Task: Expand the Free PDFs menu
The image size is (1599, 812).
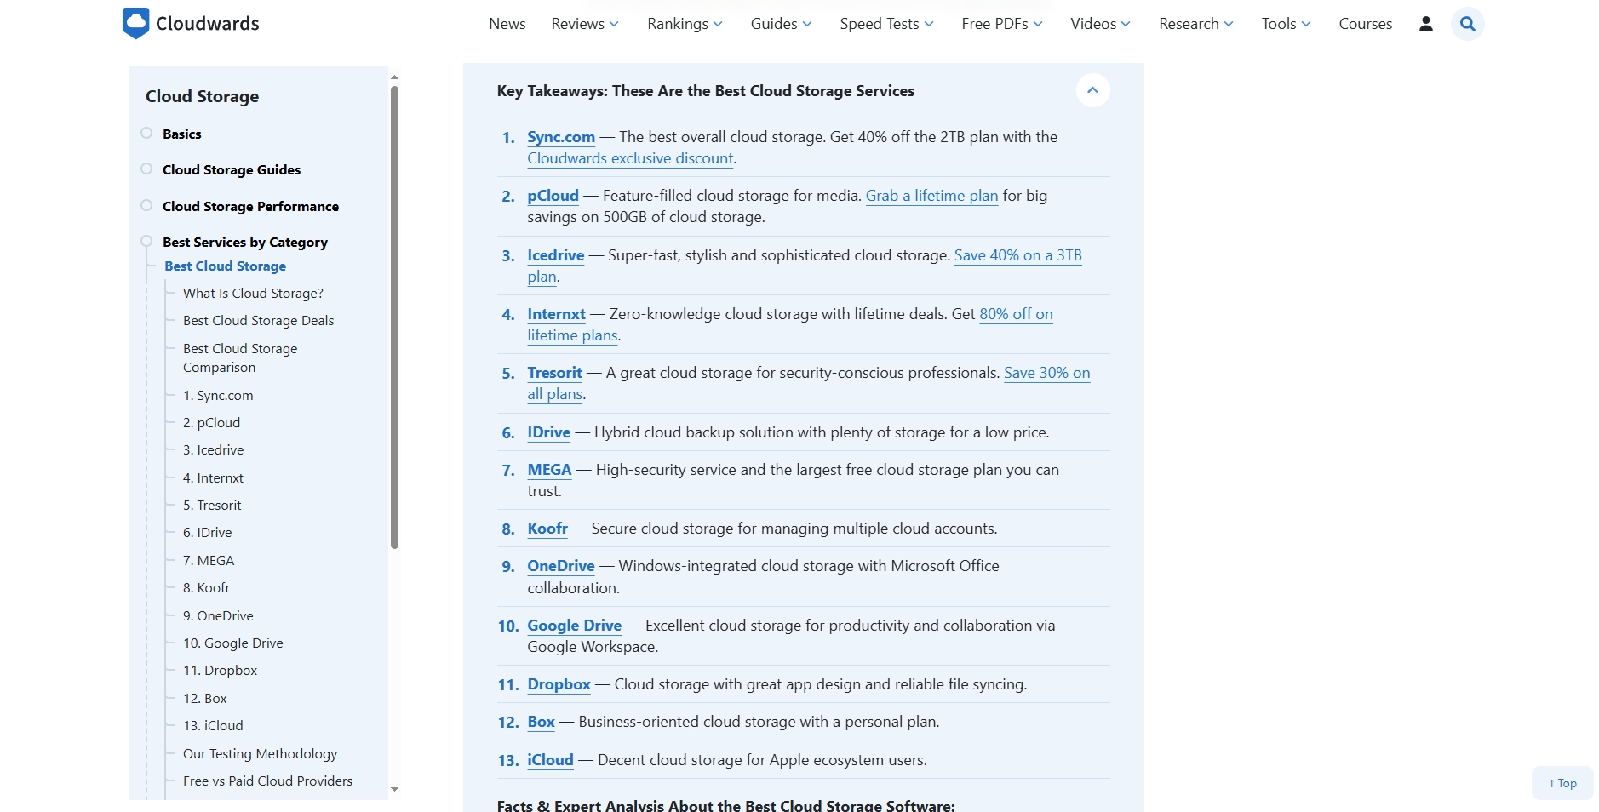Action: tap(1002, 24)
